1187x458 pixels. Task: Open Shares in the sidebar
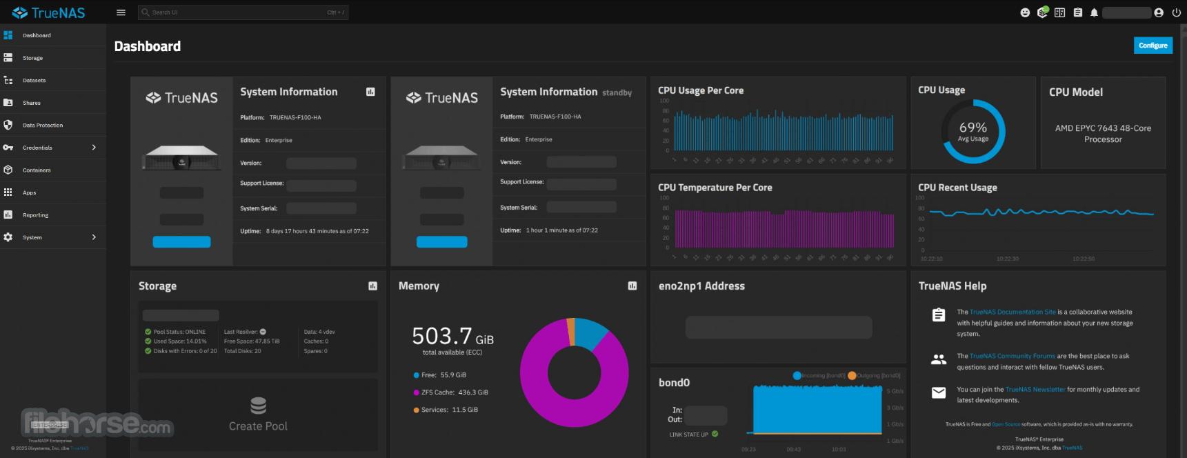[x=53, y=103]
